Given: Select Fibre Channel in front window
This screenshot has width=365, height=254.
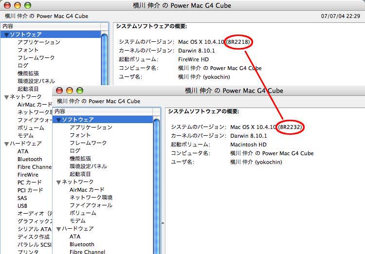Looking at the screenshot, I should (x=87, y=252).
